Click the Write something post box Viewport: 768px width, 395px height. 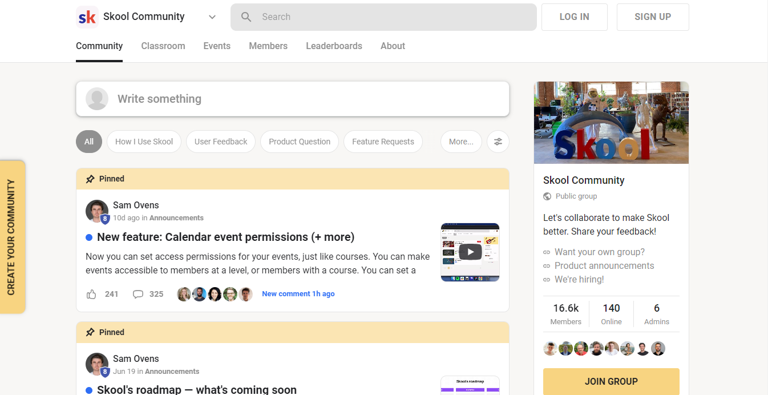click(293, 99)
